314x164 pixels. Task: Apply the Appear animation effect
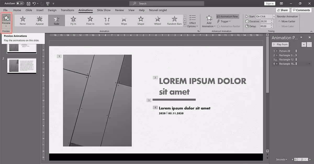pos(40,20)
